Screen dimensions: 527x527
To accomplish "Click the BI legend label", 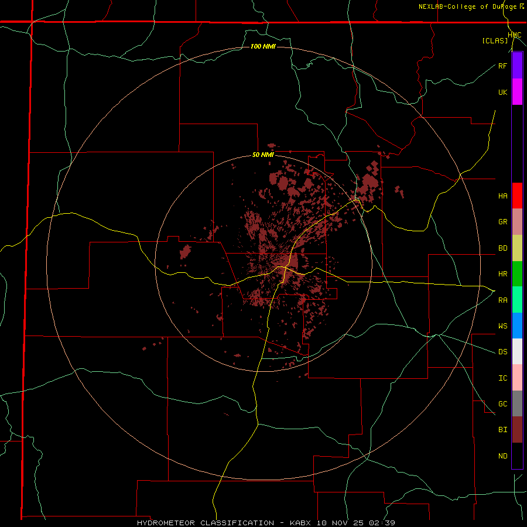I will [x=502, y=430].
